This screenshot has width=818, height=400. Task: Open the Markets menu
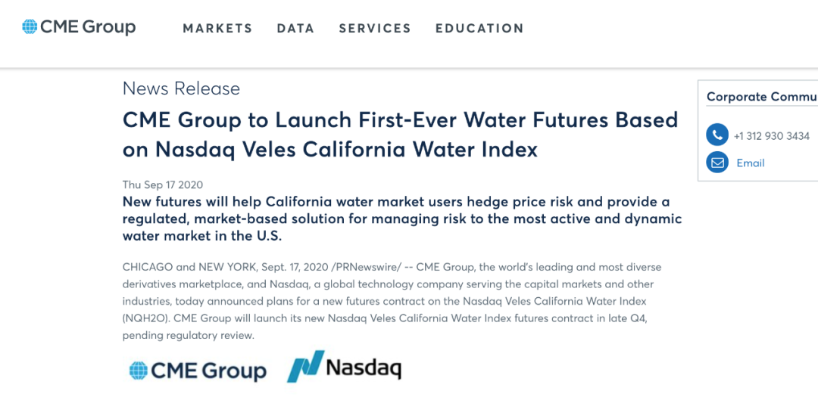pos(217,29)
